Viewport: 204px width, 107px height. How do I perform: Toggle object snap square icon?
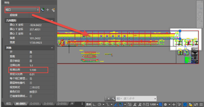[x=121, y=104]
